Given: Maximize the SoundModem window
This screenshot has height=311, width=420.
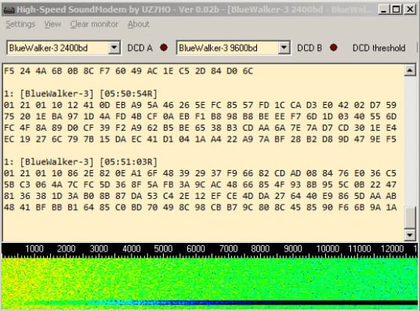Looking at the screenshot, I should point(396,10).
